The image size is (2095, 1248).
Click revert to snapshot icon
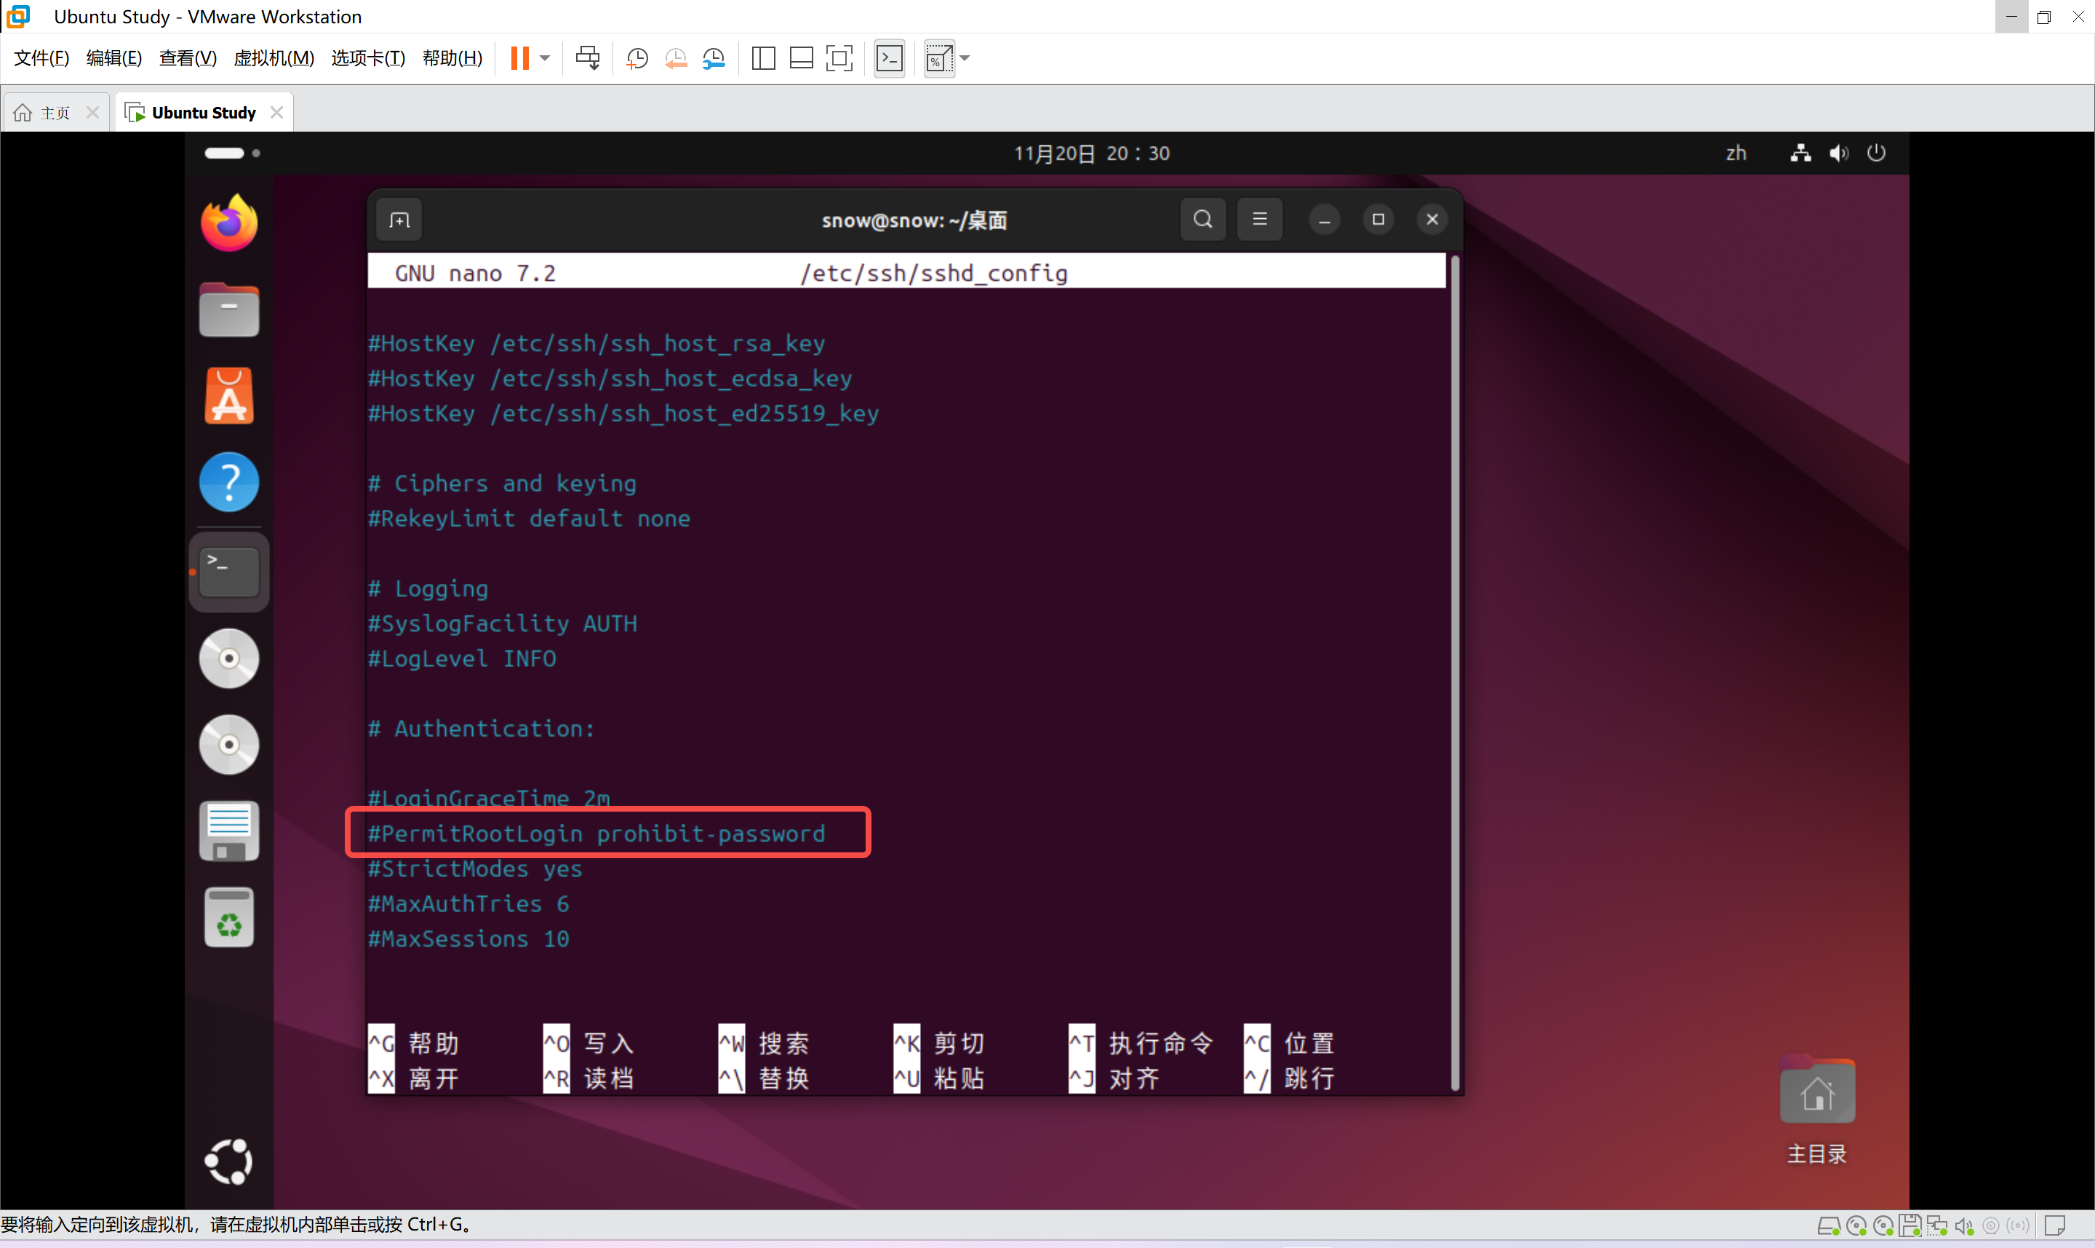pyautogui.click(x=675, y=58)
